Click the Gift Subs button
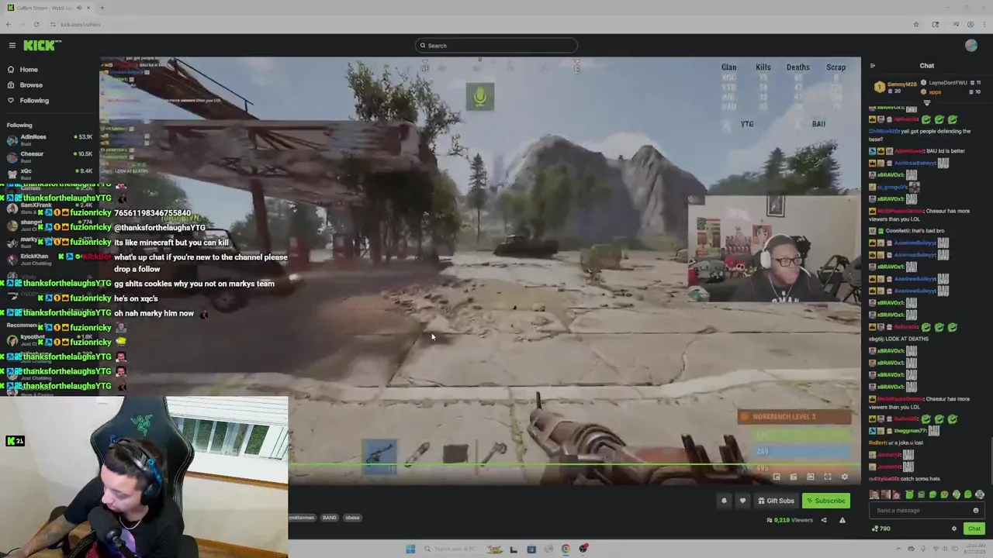Image resolution: width=993 pixels, height=558 pixels. click(x=776, y=501)
